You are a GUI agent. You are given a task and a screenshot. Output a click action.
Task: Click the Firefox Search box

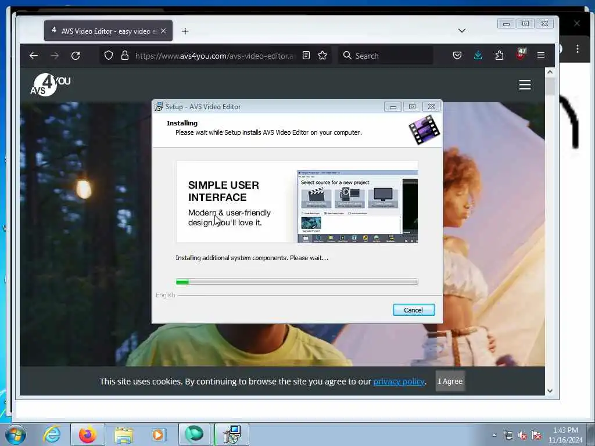coord(386,56)
